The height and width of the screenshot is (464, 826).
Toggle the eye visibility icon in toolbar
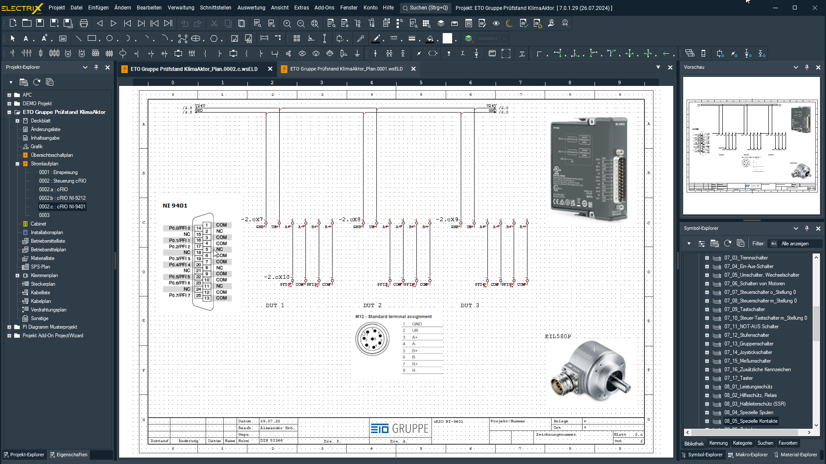coord(496,23)
